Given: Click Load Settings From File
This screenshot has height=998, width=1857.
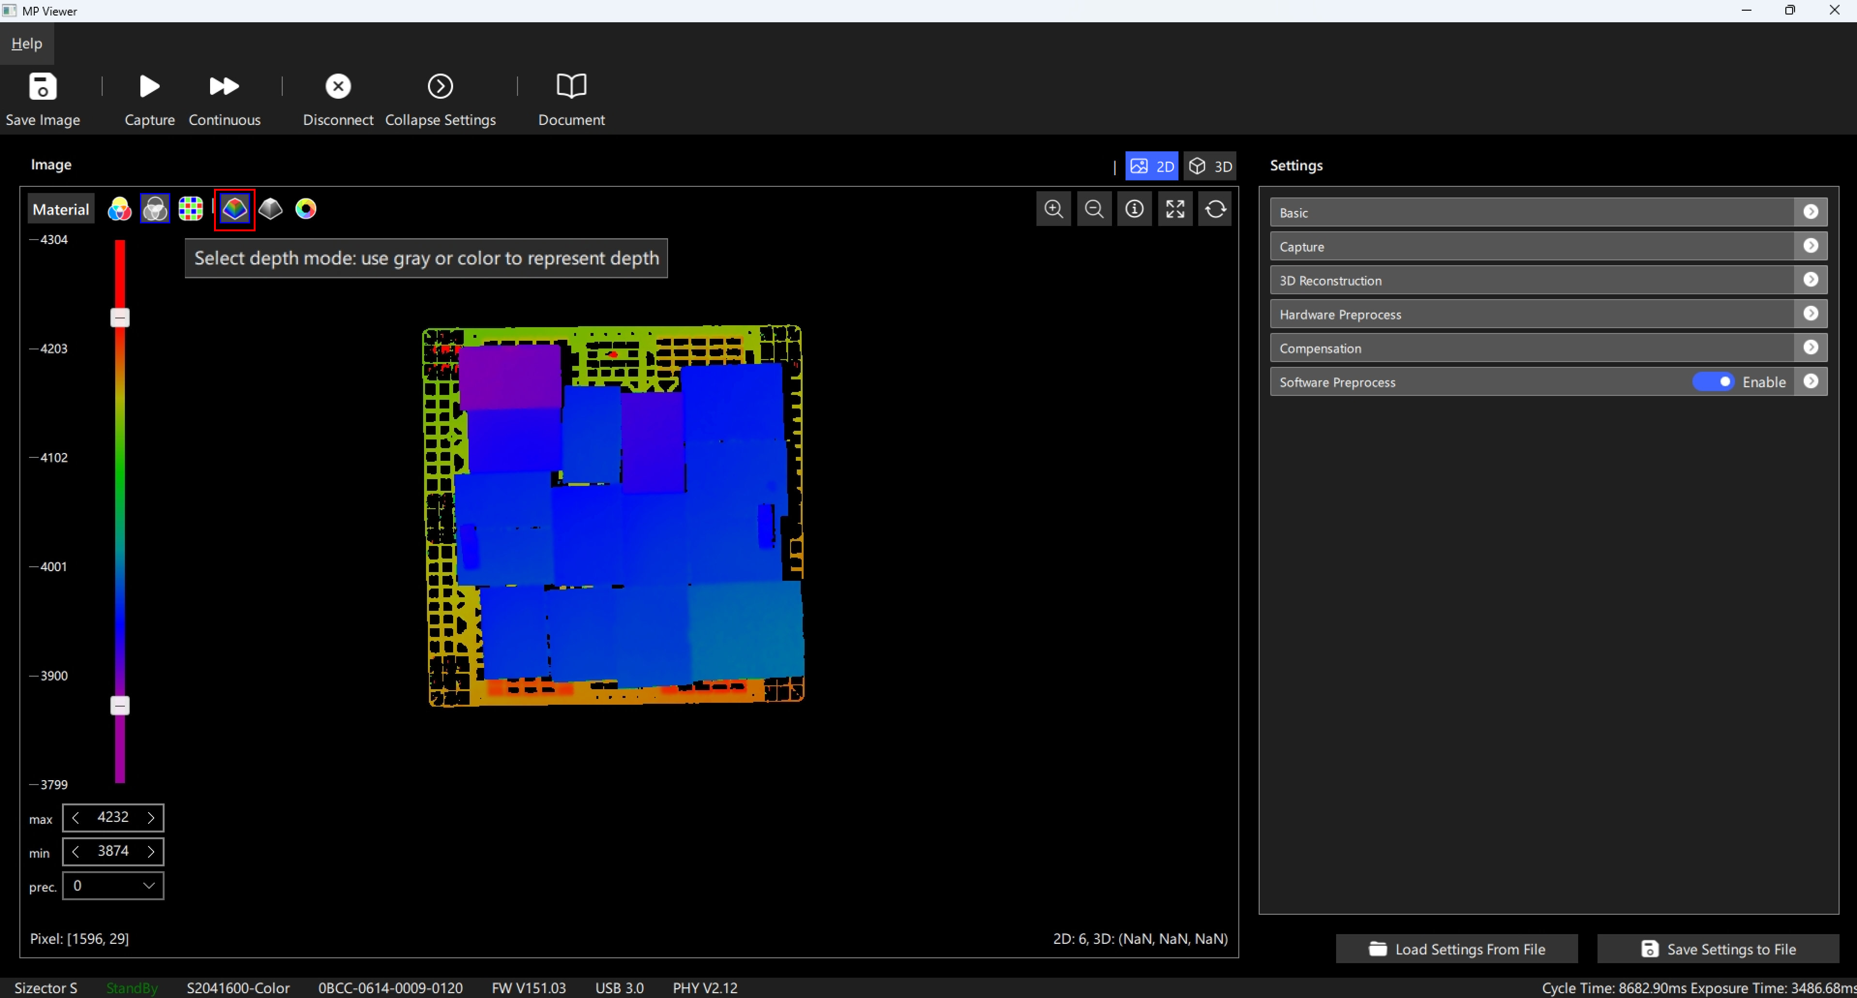Looking at the screenshot, I should (x=1456, y=949).
